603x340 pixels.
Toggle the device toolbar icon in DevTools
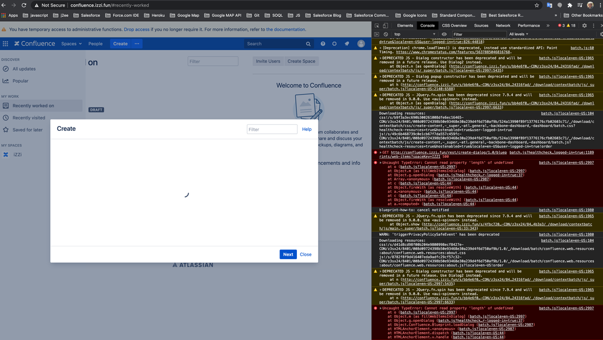[x=385, y=25]
